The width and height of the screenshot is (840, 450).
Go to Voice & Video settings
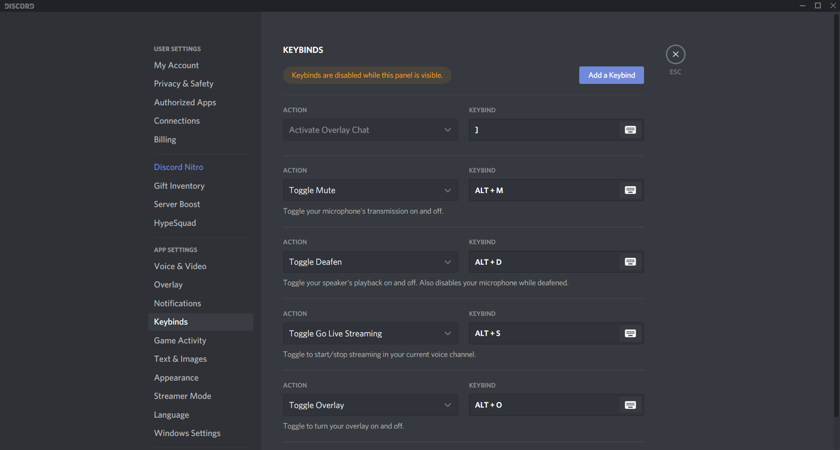click(x=201, y=266)
